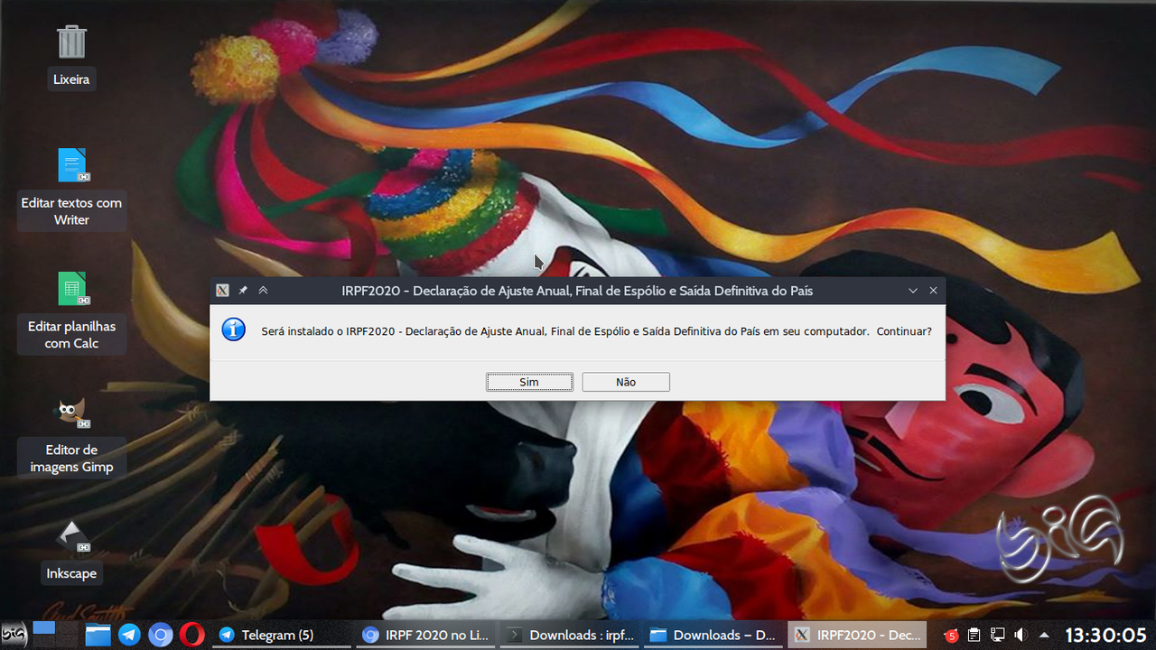The width and height of the screenshot is (1156, 650).
Task: Select the Editar planilhas com Calc desktop icon
Action: [x=71, y=311]
